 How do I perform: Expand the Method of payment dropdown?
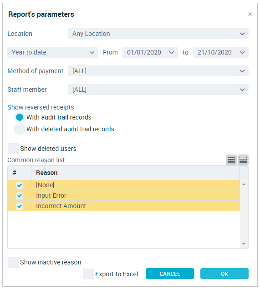tap(158, 71)
